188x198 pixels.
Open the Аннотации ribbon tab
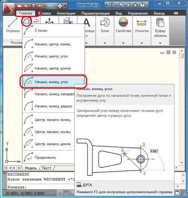point(66,13)
